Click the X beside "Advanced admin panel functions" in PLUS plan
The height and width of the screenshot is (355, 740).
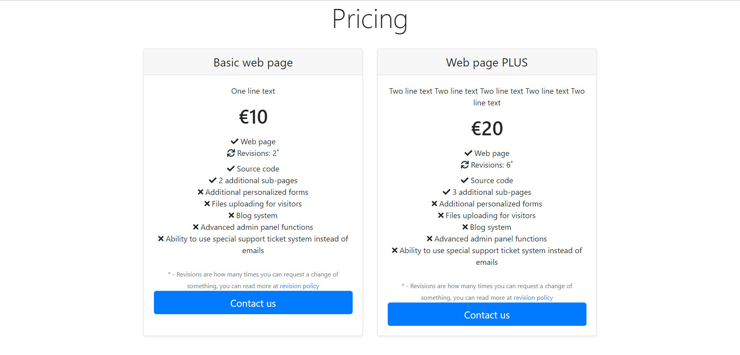click(430, 238)
